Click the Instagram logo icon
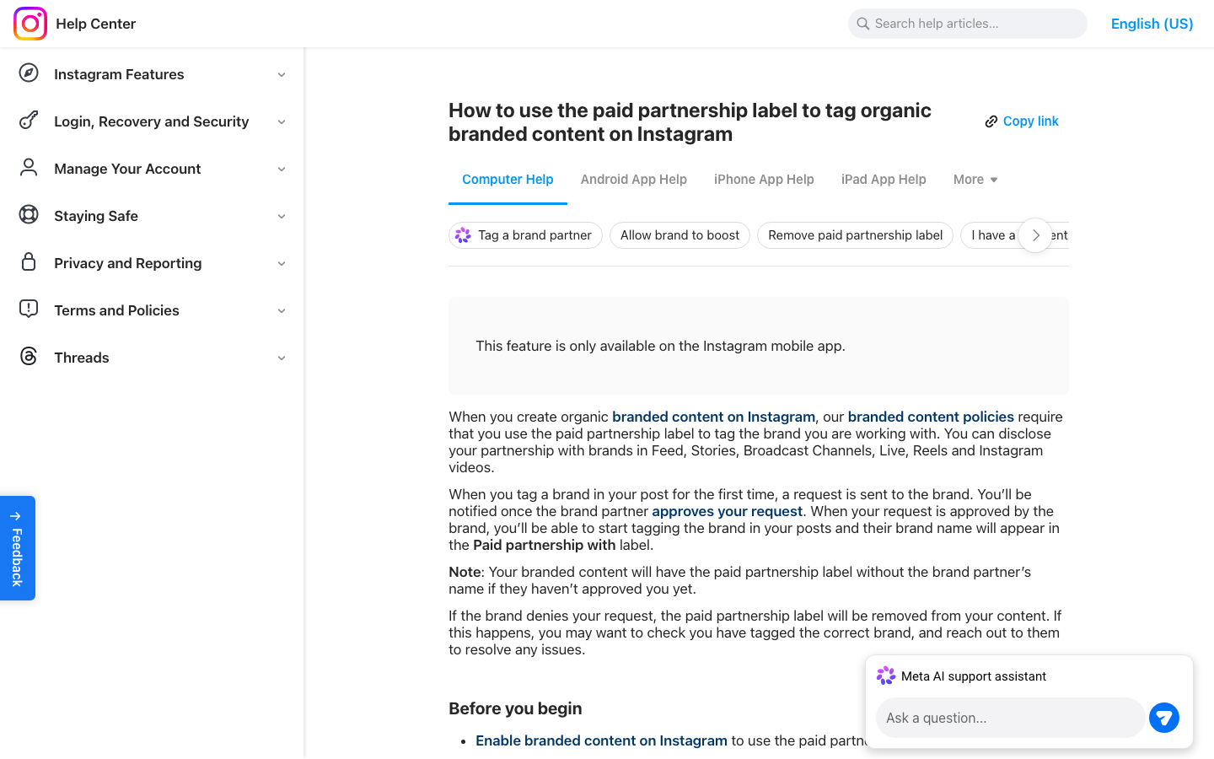 pos(30,24)
